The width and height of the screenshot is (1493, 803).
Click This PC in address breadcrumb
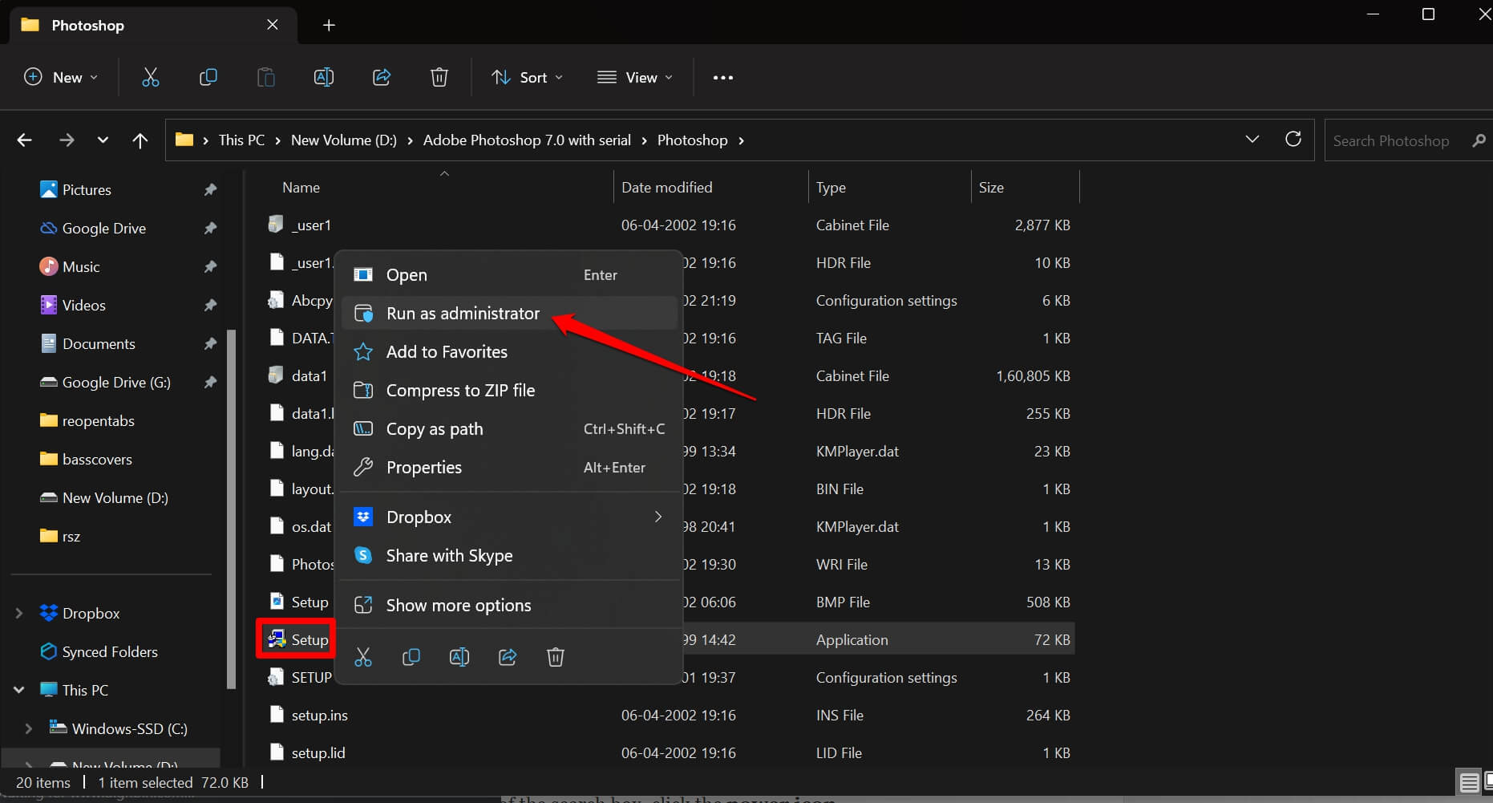241,140
